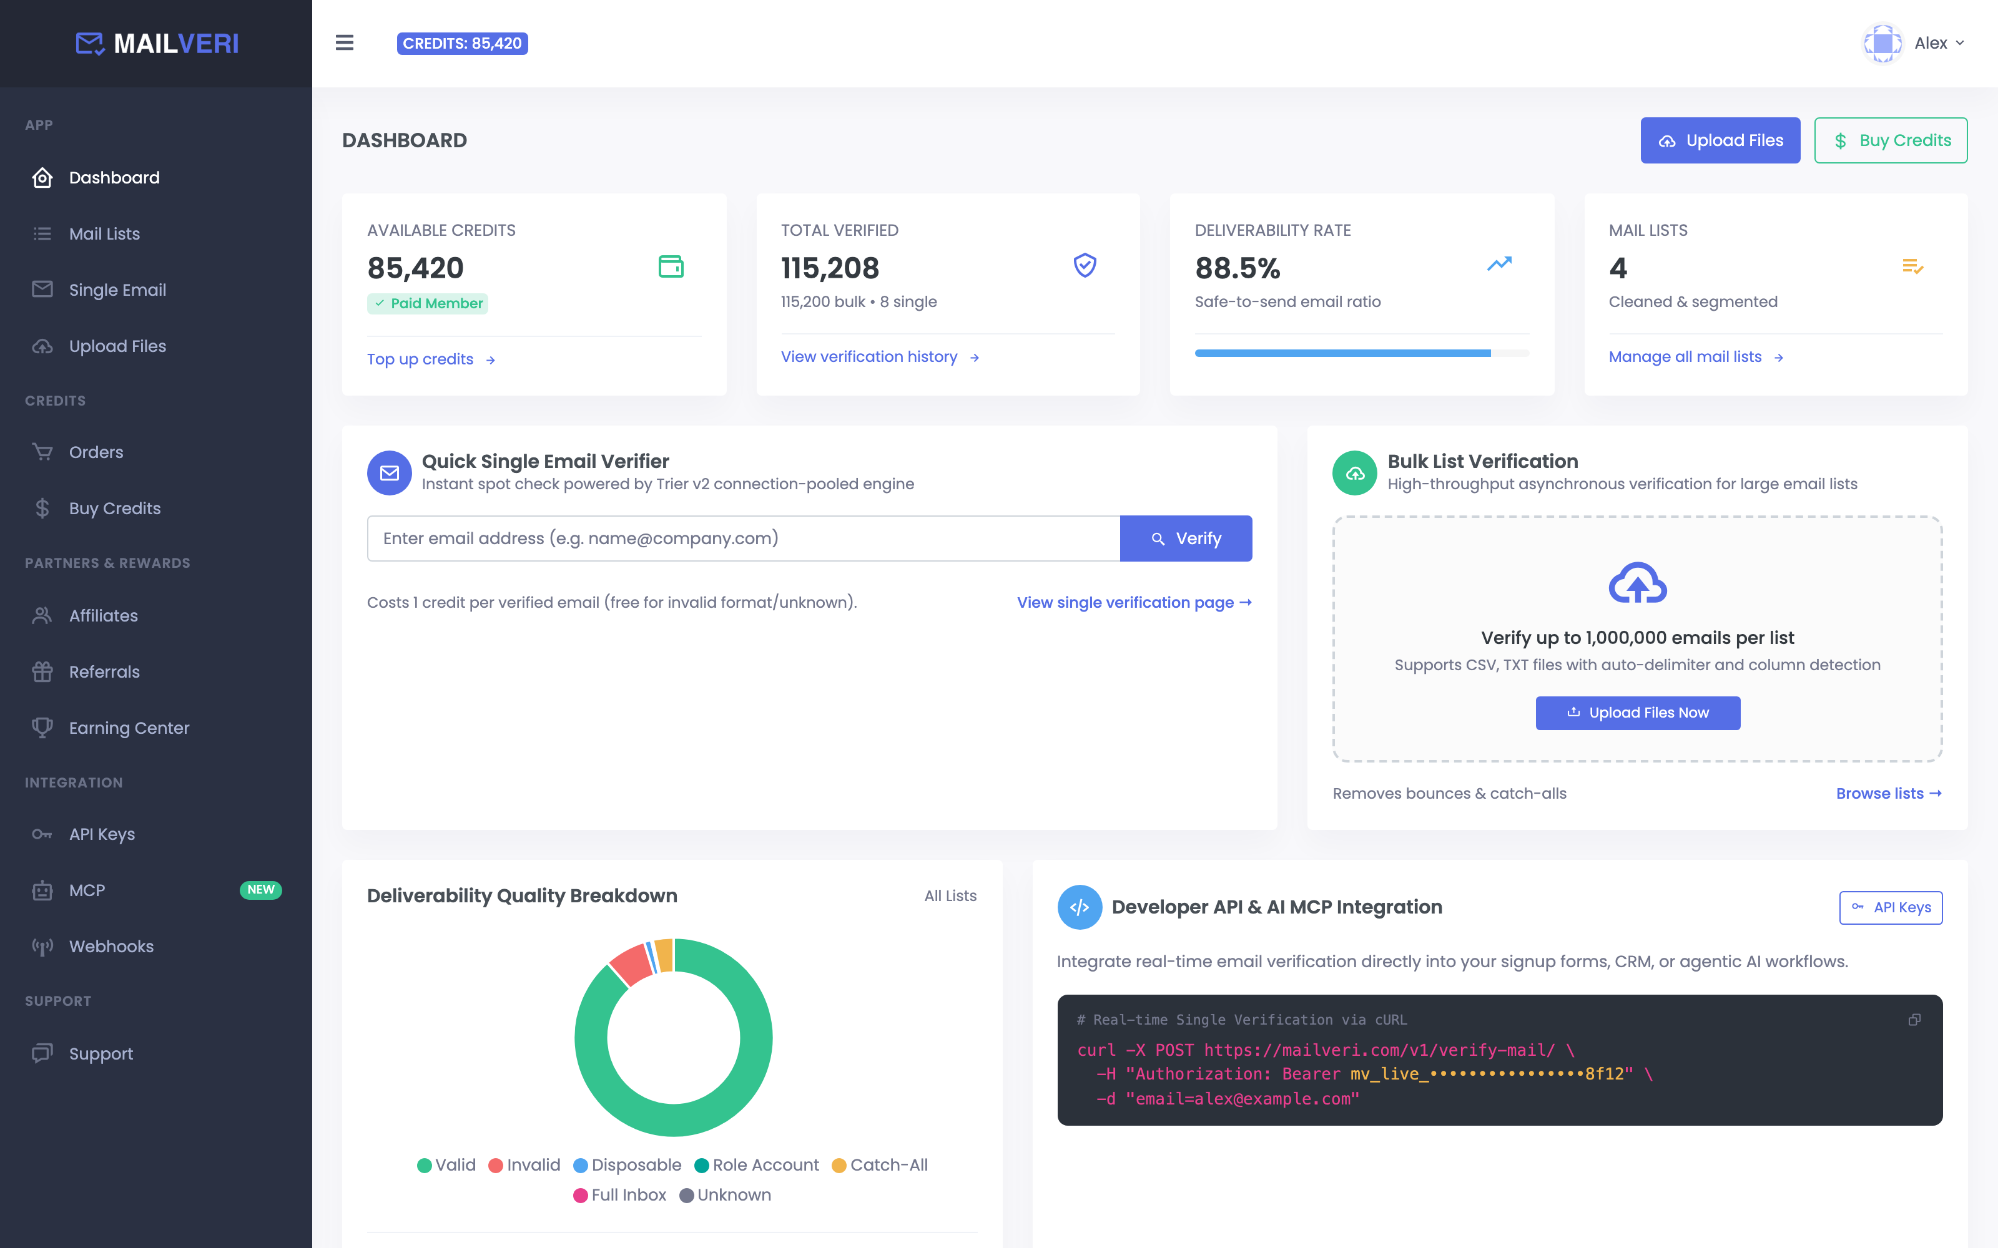Click the Upload Files Now button
This screenshot has width=1998, height=1248.
pos(1637,713)
